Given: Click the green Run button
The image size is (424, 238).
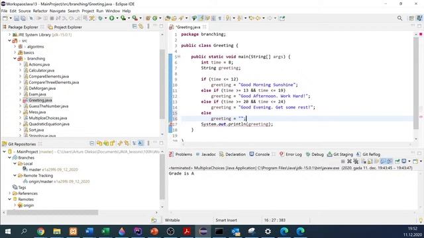Looking at the screenshot, I should coord(112,18).
